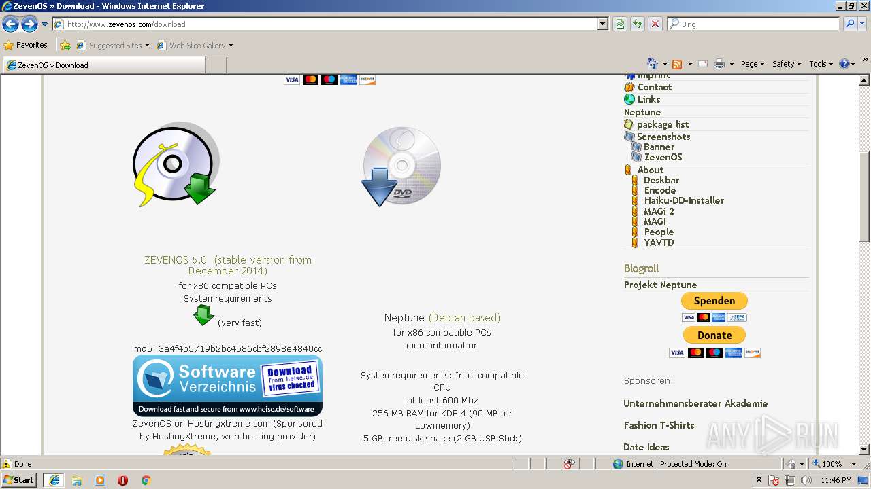Open the Links sidebar link
Screen dimensions: 871x489
[648, 99]
